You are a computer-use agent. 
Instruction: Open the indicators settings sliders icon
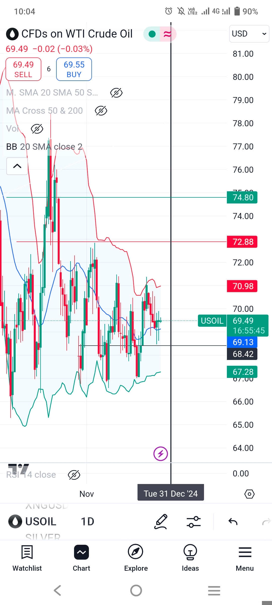click(x=194, y=522)
